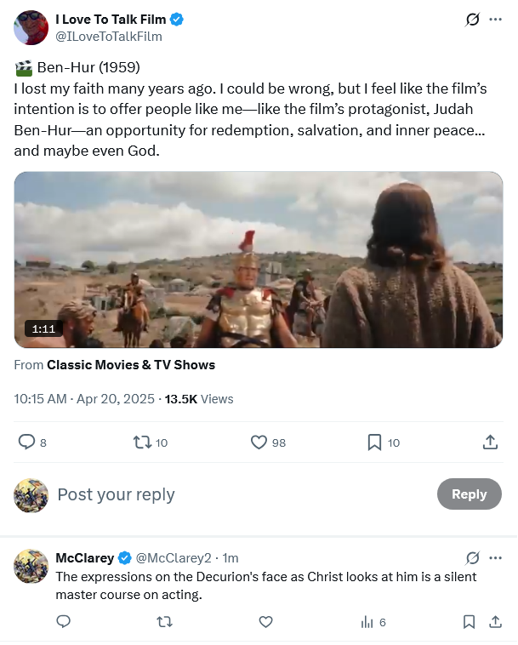Like McClarey's reply
This screenshot has height=645, width=518.
point(265,622)
